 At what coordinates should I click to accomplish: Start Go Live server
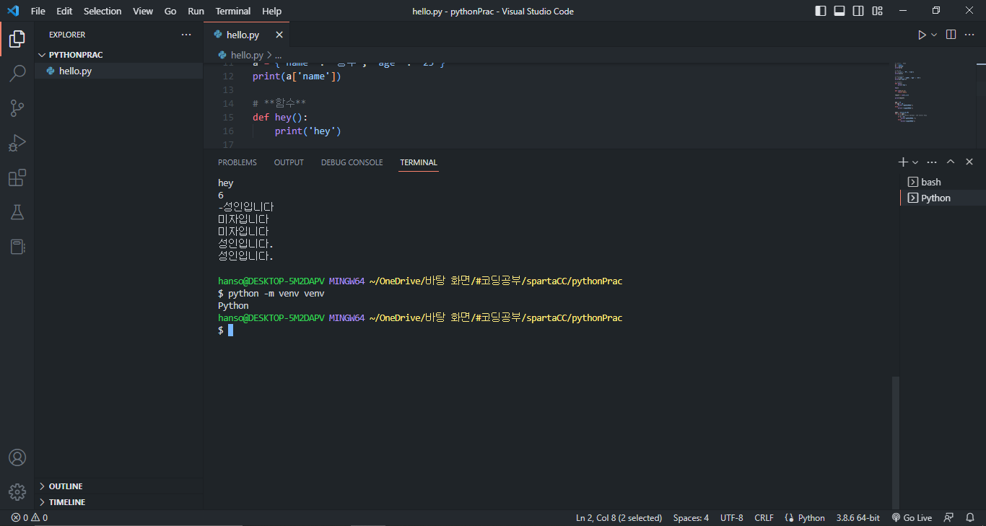(x=912, y=518)
